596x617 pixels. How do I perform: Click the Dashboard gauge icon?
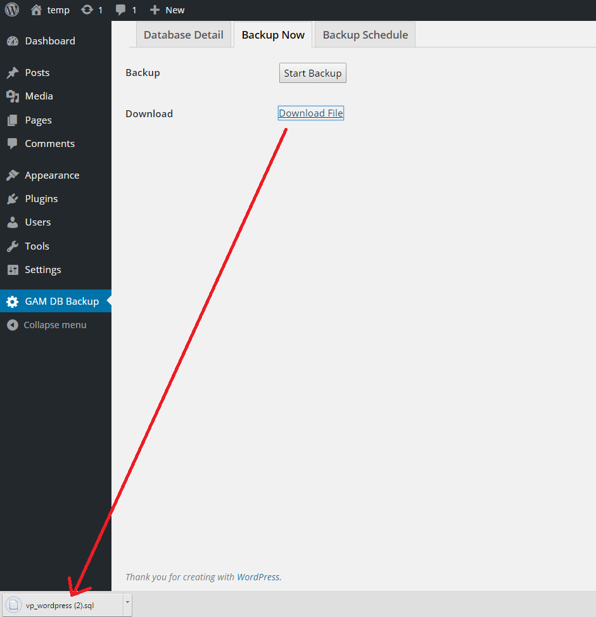pos(13,41)
